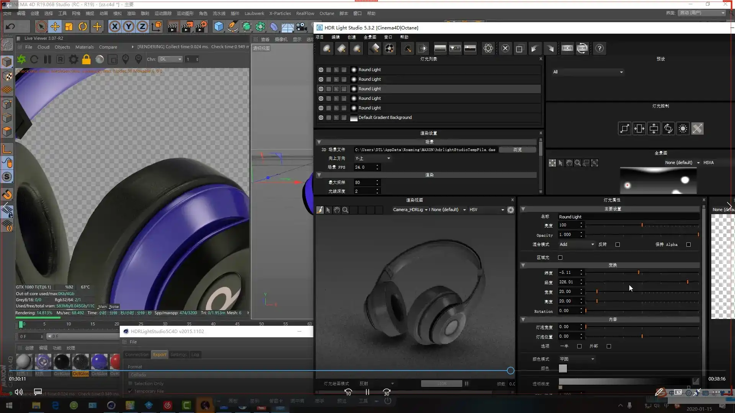Click the lock icon in Live Viewer
The width and height of the screenshot is (735, 413).
pos(86,59)
